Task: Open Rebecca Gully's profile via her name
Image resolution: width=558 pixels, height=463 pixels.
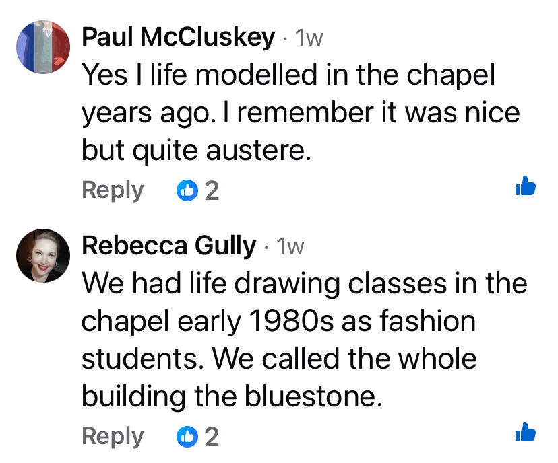Action: point(168,246)
